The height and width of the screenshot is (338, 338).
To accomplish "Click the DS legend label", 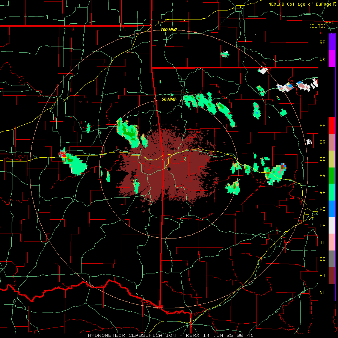I will [x=323, y=226].
